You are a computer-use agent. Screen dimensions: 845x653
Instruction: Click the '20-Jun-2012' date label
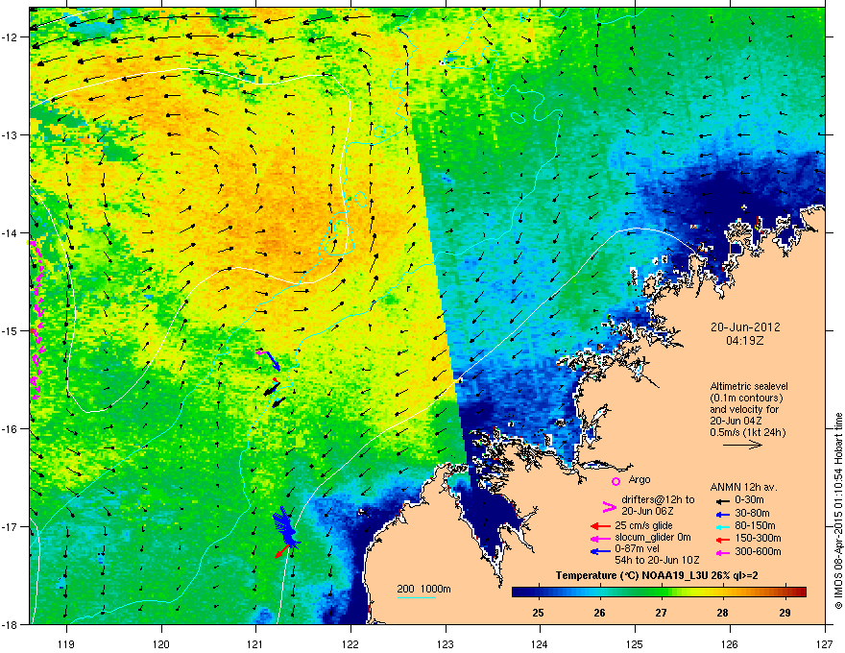coord(745,327)
